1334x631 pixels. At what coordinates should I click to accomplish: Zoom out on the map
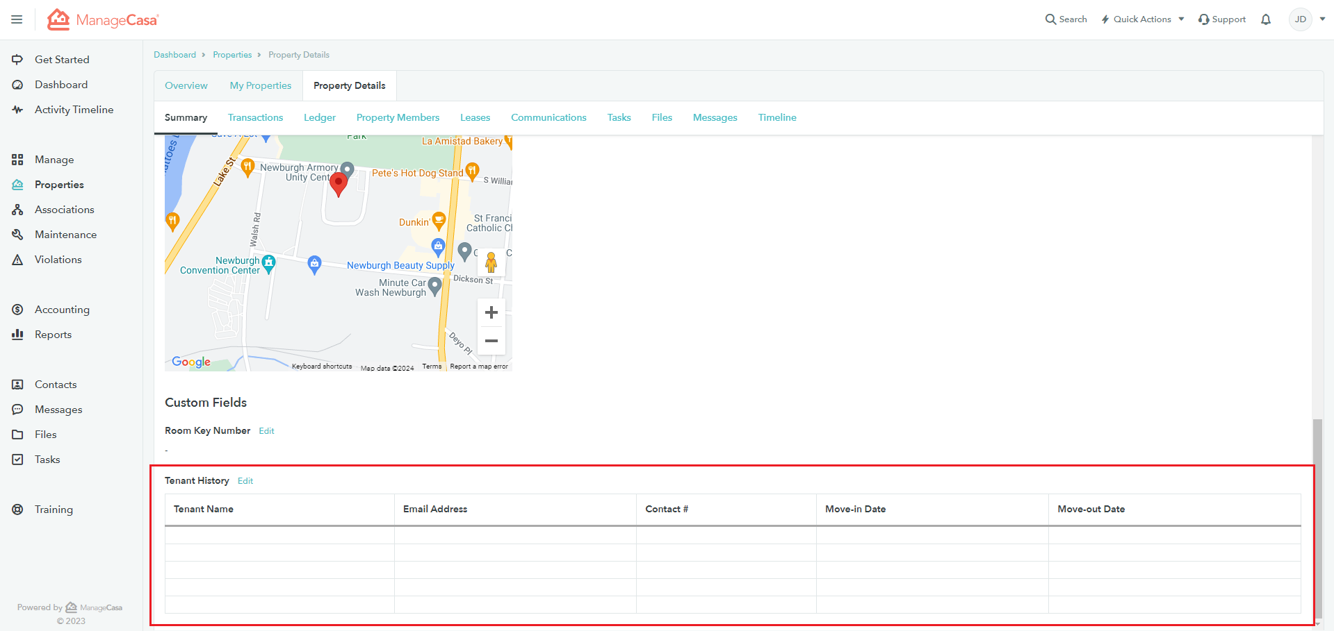[491, 341]
